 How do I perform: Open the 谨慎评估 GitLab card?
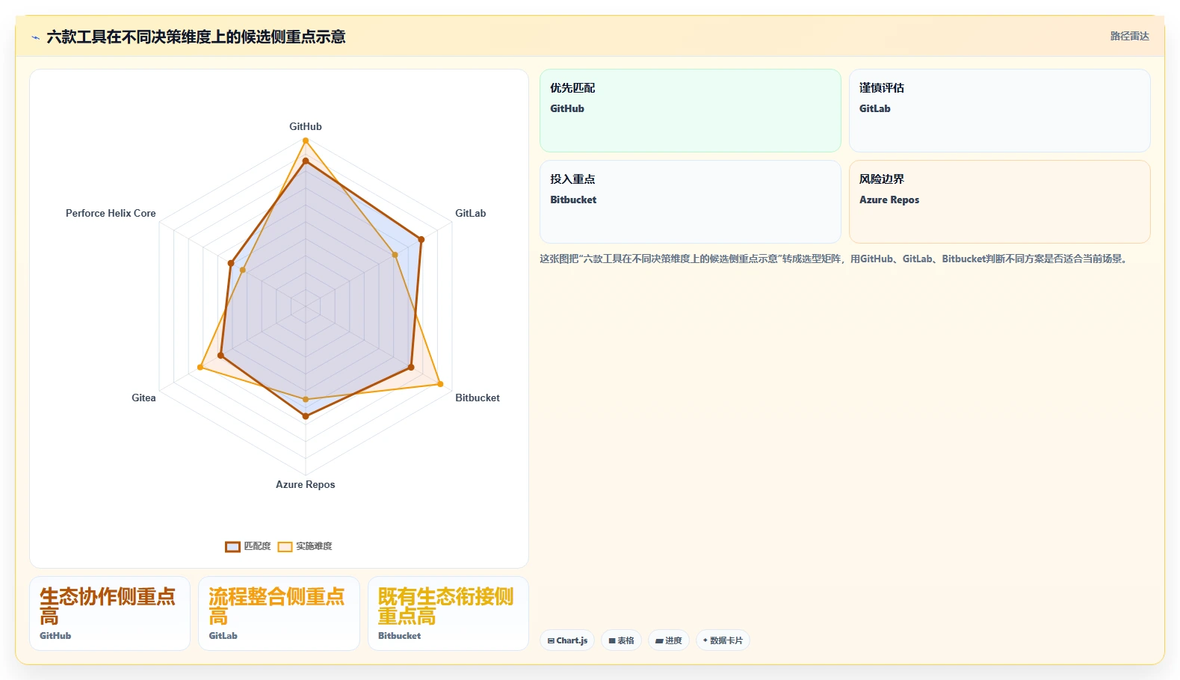(999, 111)
